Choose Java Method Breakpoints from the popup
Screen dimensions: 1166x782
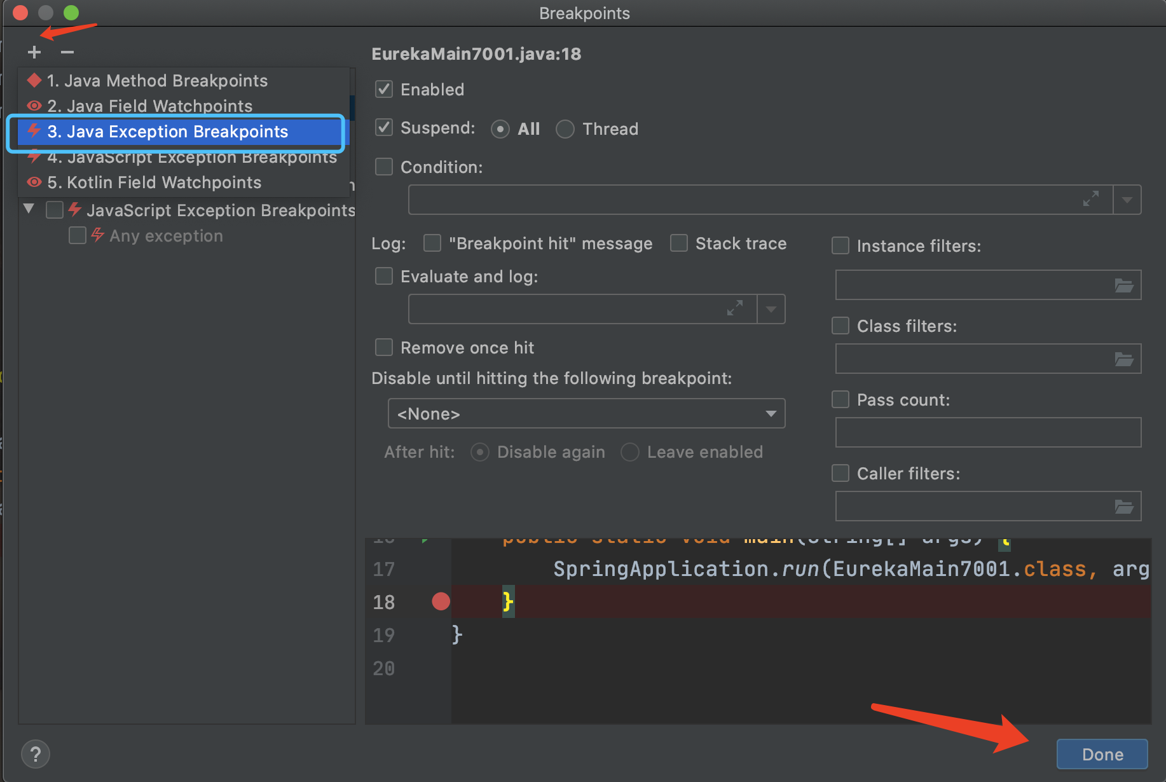click(184, 81)
